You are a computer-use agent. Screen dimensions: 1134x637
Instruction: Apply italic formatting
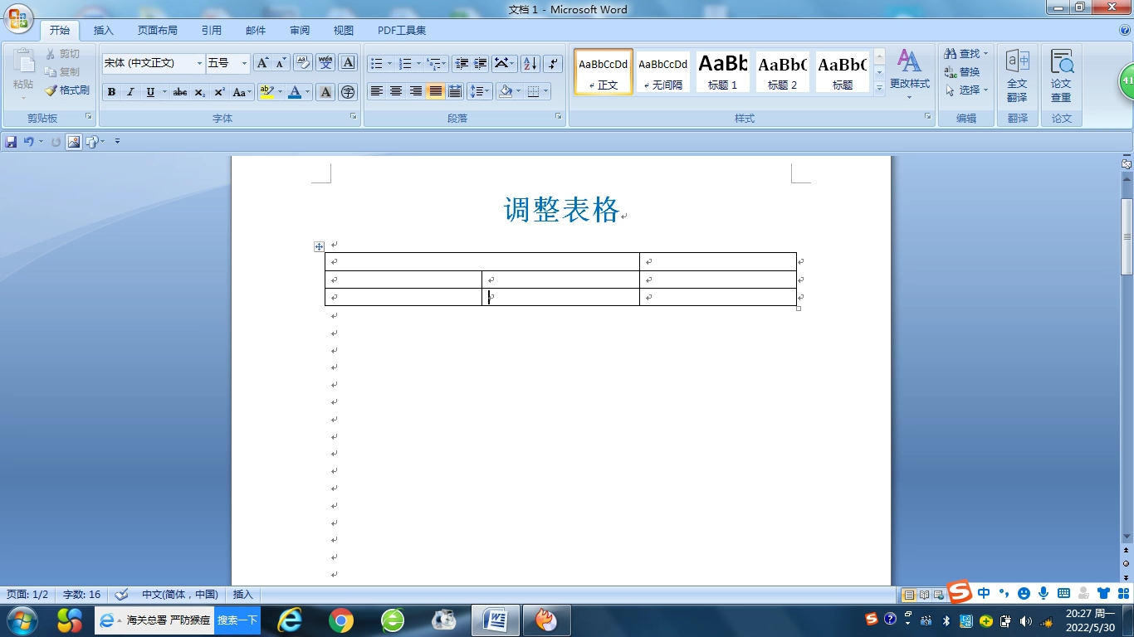[130, 92]
